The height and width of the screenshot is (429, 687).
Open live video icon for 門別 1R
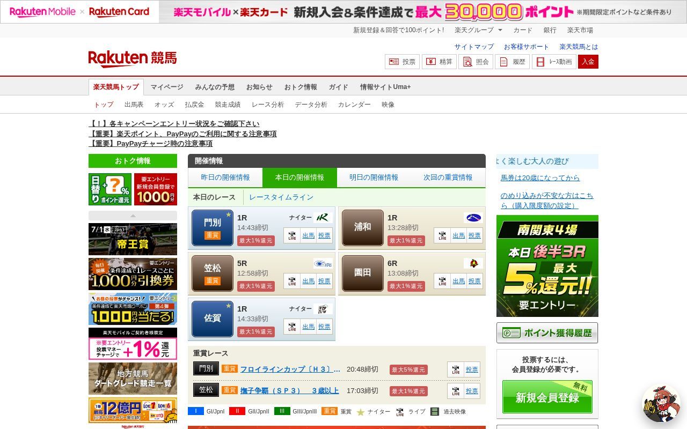pos(292,235)
